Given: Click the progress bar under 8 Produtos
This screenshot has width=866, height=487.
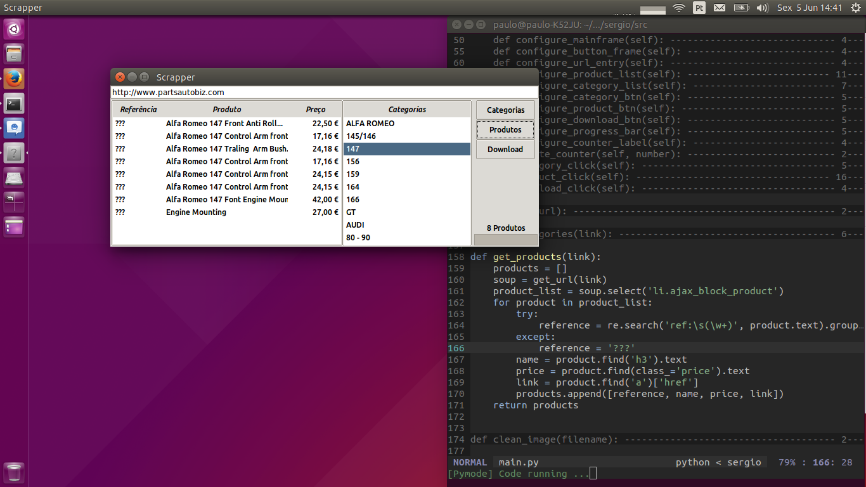Looking at the screenshot, I should [505, 240].
